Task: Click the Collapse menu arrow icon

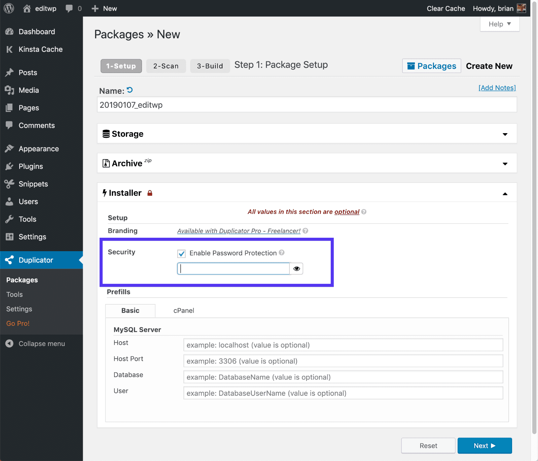Action: point(9,343)
